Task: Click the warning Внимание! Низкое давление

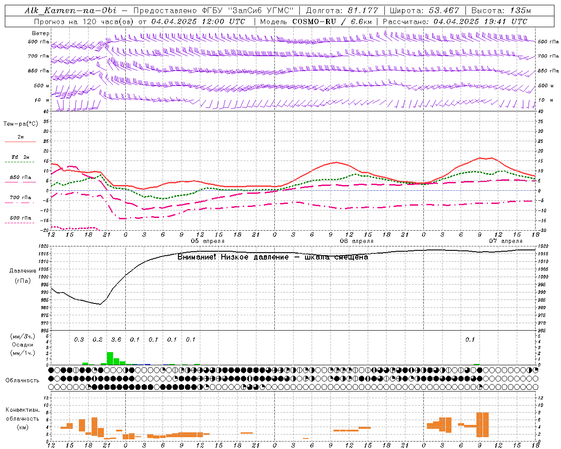Action: tap(233, 257)
